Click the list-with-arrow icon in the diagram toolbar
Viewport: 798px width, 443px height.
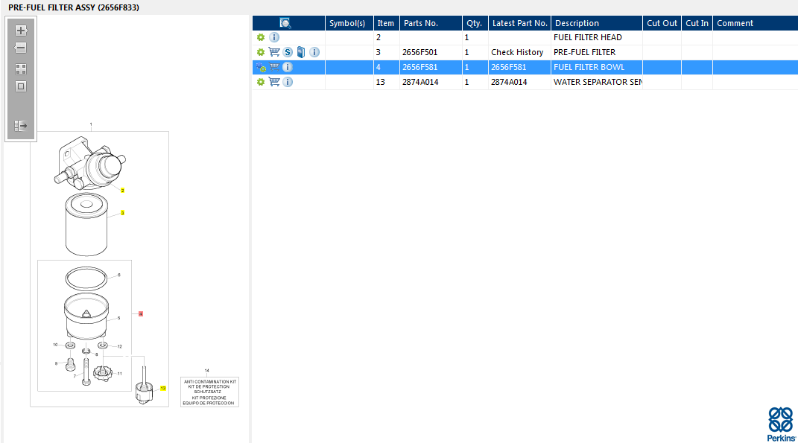pyautogui.click(x=21, y=126)
